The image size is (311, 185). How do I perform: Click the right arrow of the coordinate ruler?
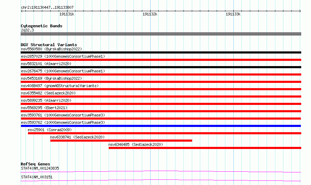click(300, 11)
